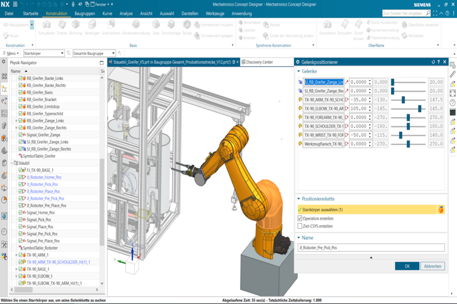Select the JJ_Roboter_Place_Pos tree entry
The image size is (457, 304).
pyautogui.click(x=43, y=191)
